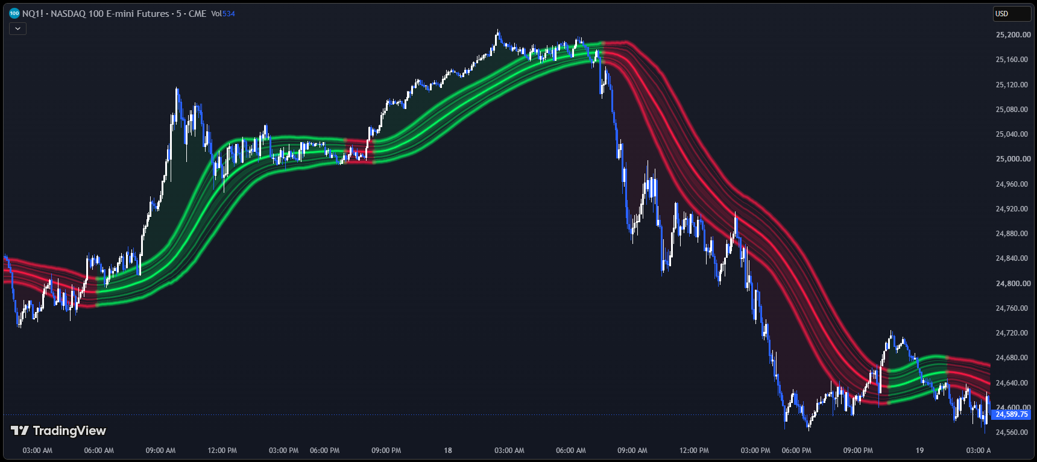
Task: Open the USD currency dropdown
Action: (1012, 14)
